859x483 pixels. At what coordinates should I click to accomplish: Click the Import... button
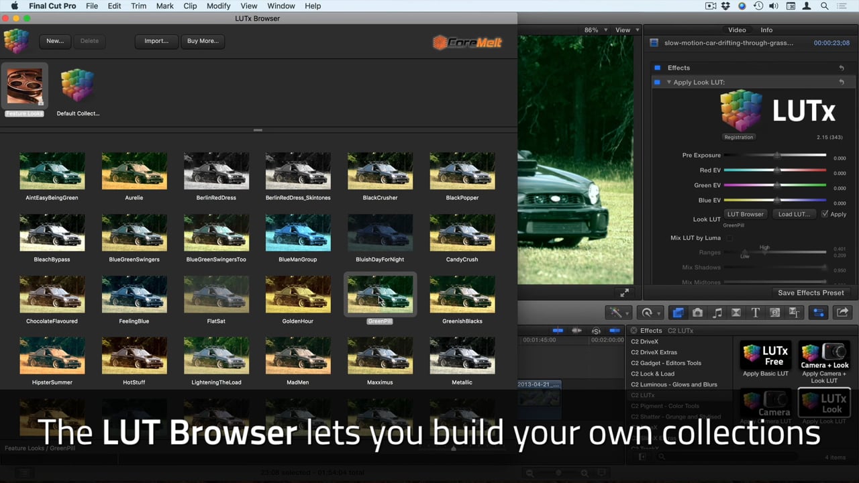click(x=156, y=41)
